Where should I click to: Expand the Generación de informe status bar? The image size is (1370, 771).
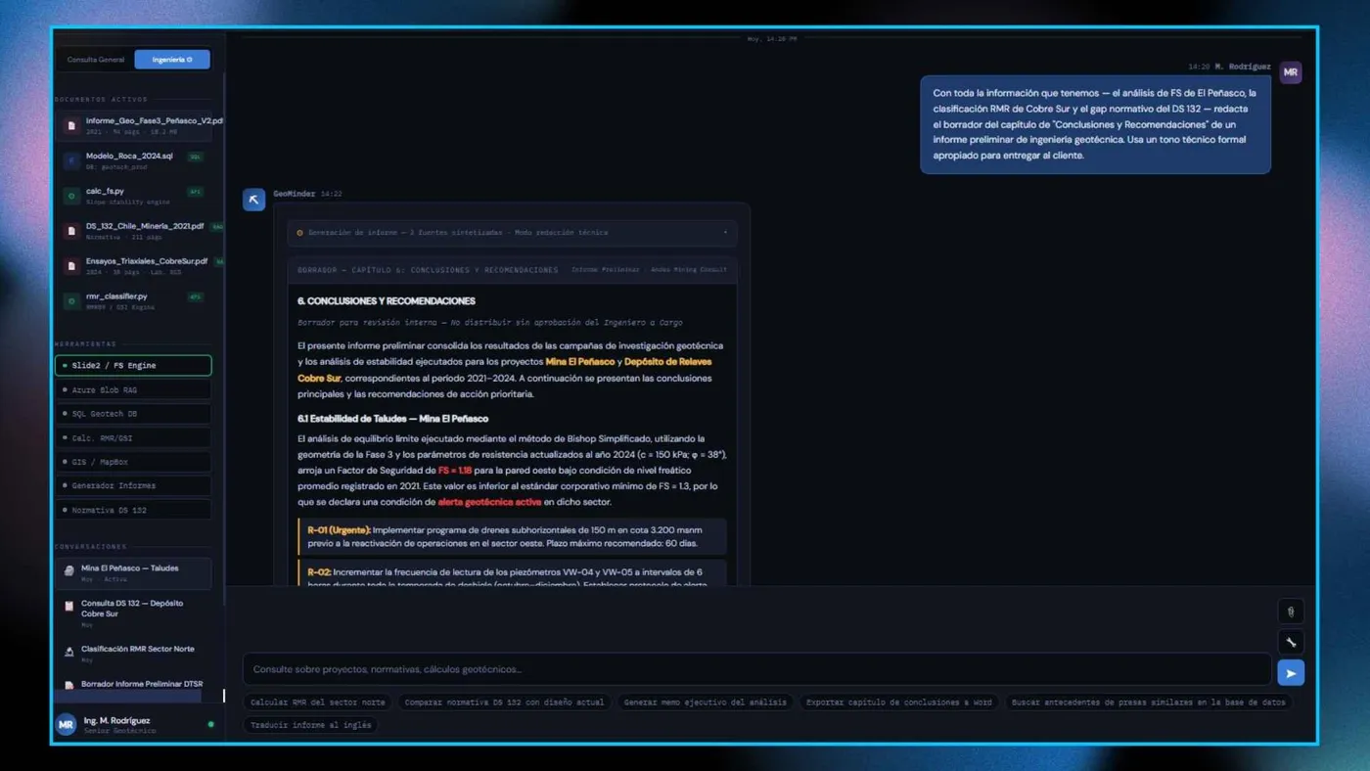click(x=512, y=233)
